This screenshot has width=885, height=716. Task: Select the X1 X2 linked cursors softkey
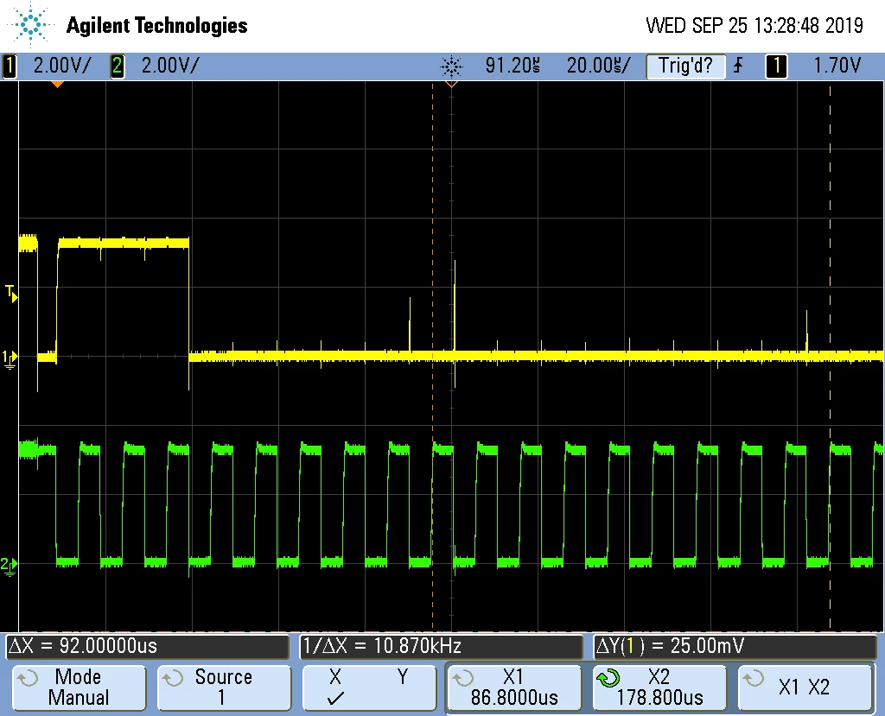(x=805, y=687)
